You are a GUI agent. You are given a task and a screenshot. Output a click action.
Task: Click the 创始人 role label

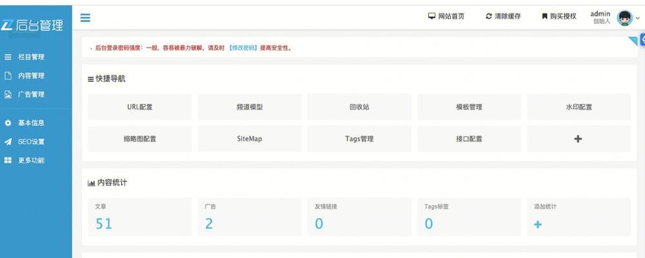click(602, 21)
